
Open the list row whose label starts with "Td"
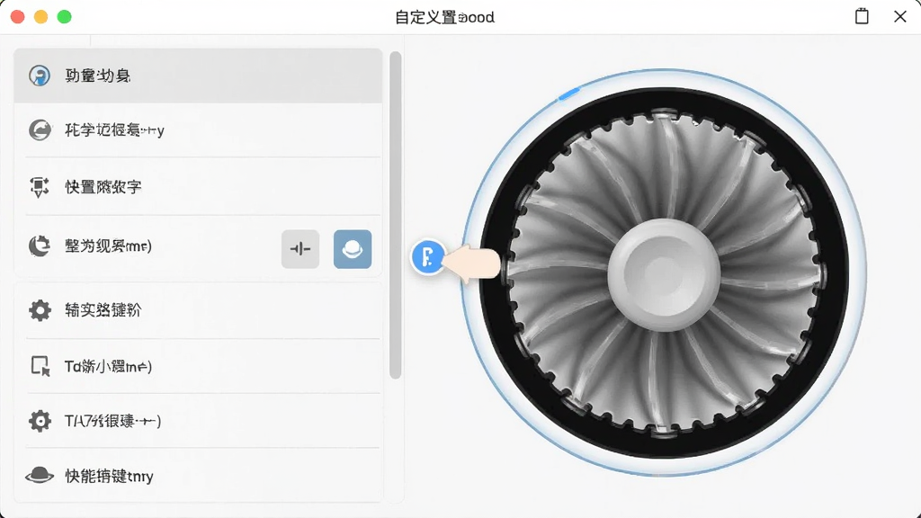click(x=198, y=367)
